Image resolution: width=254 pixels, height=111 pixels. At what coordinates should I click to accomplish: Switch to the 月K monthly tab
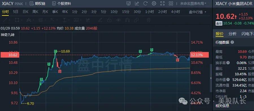pyautogui.click(x=45, y=12)
